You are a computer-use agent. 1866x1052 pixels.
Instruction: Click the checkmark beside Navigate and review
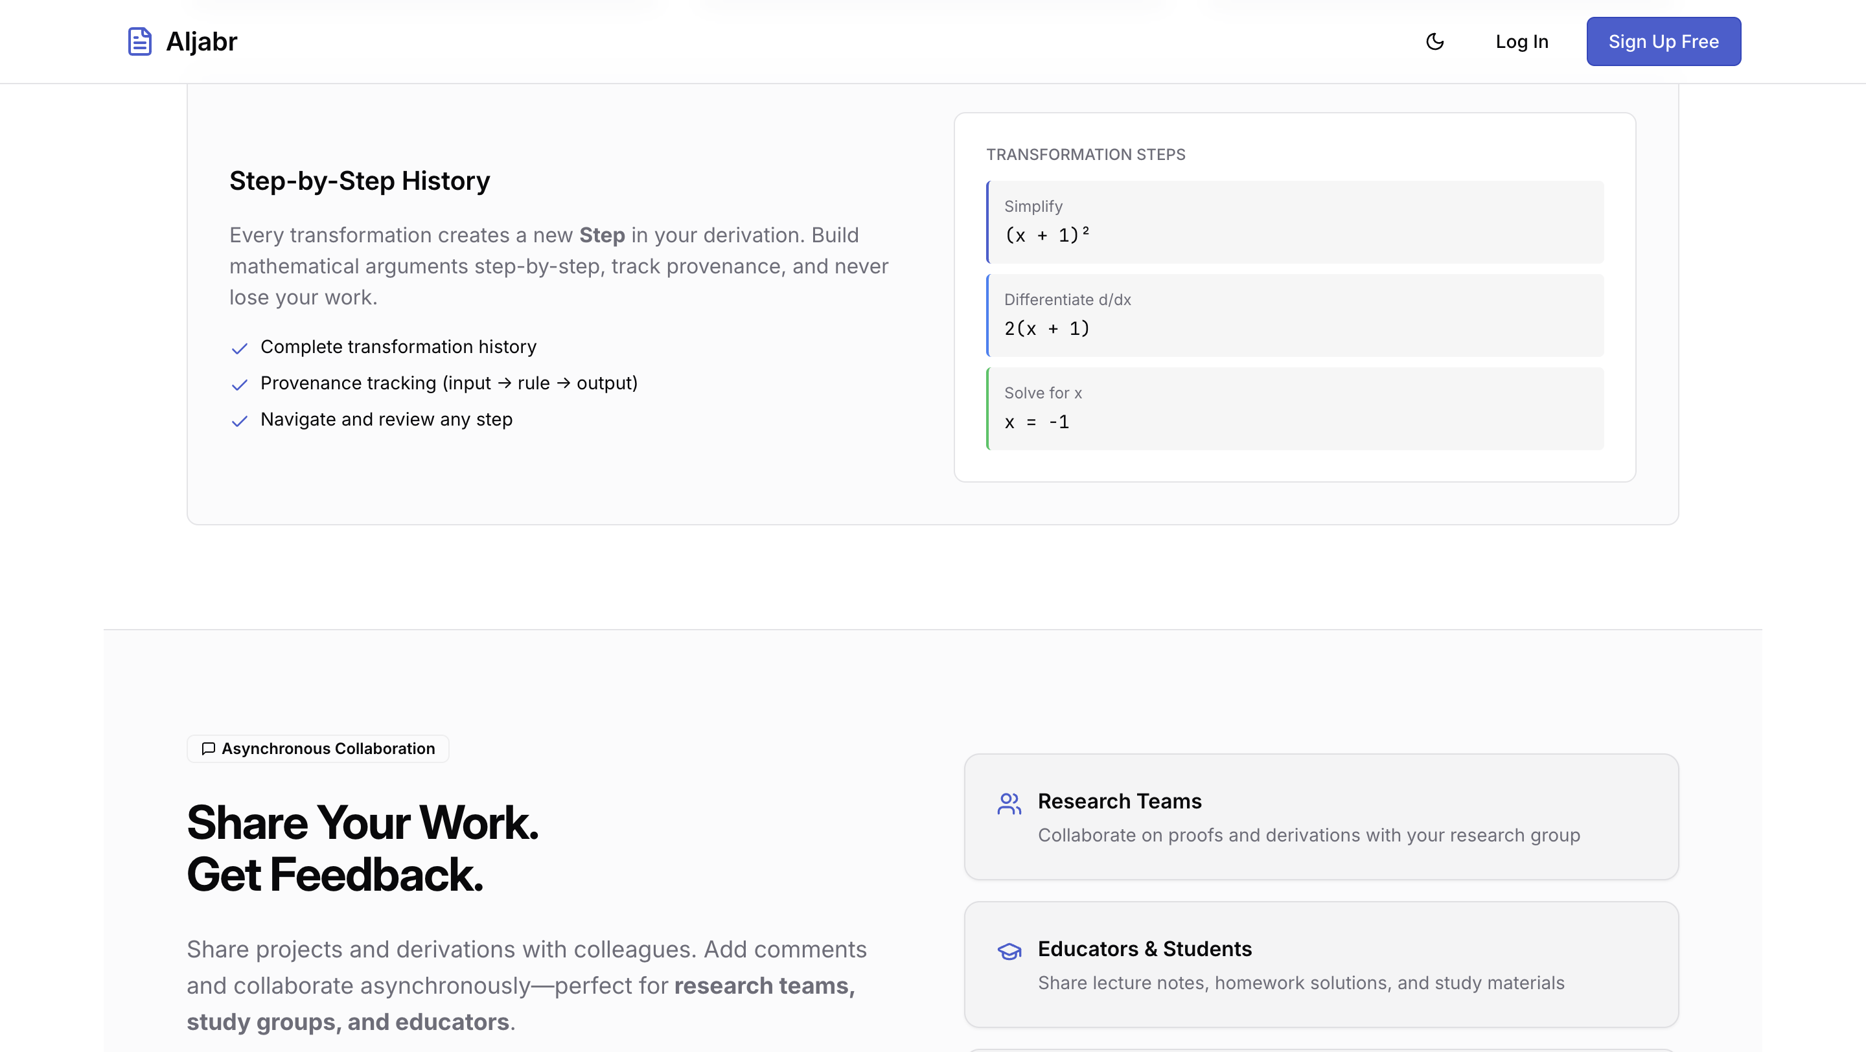tap(239, 420)
